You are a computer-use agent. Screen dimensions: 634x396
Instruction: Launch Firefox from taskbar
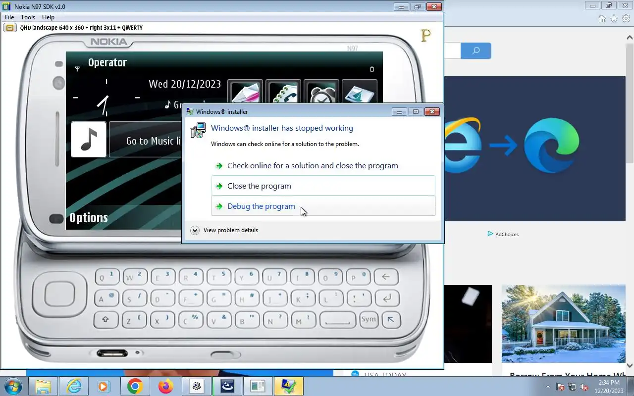point(165,386)
